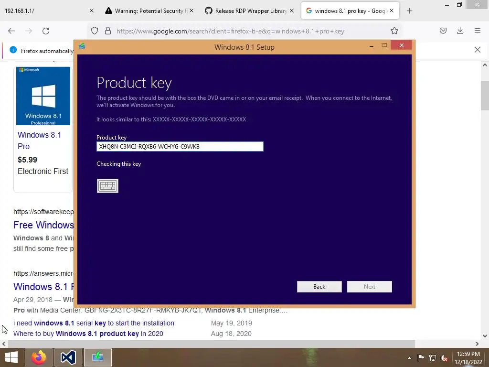Switch to the 192.168.1.1 tab

(x=49, y=11)
